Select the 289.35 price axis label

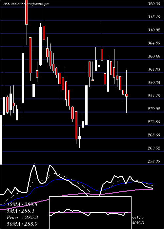point(154,83)
